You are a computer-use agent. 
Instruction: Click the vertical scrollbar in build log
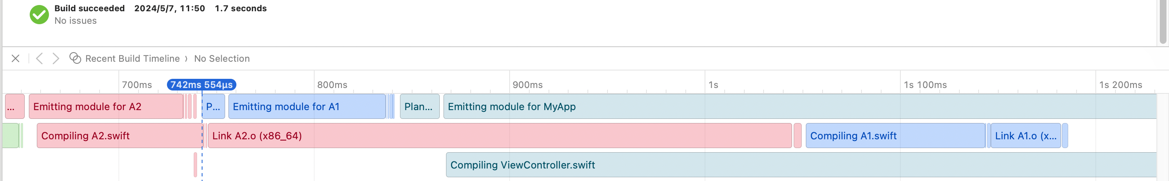[1163, 22]
